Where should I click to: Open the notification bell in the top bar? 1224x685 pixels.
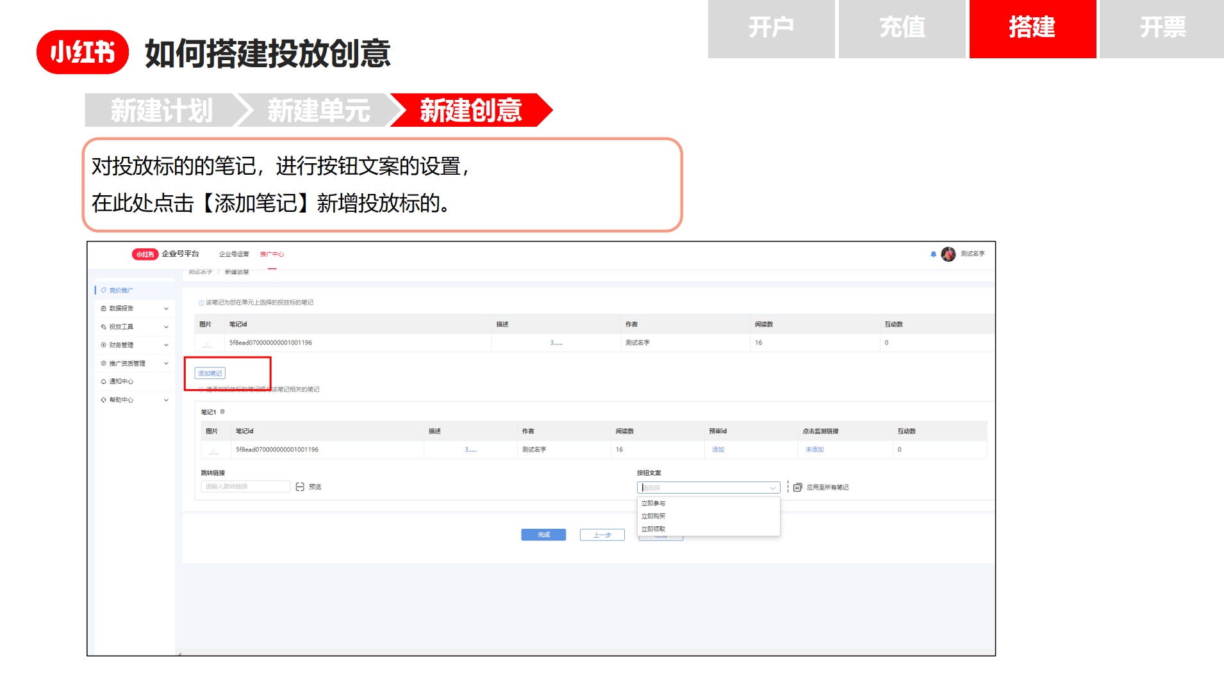pos(935,254)
